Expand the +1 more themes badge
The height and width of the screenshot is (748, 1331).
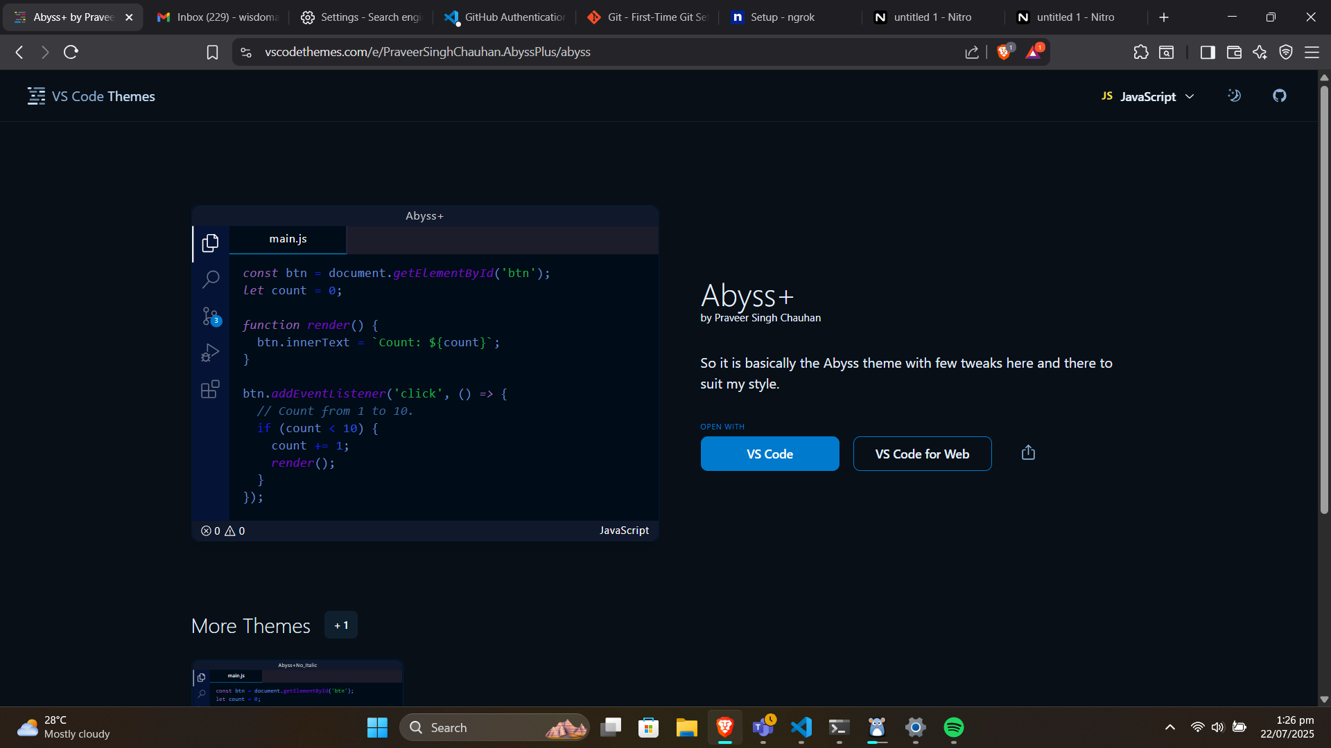(341, 625)
